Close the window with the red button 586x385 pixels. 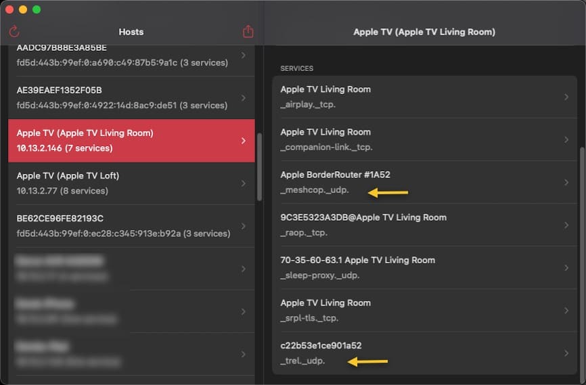point(9,9)
